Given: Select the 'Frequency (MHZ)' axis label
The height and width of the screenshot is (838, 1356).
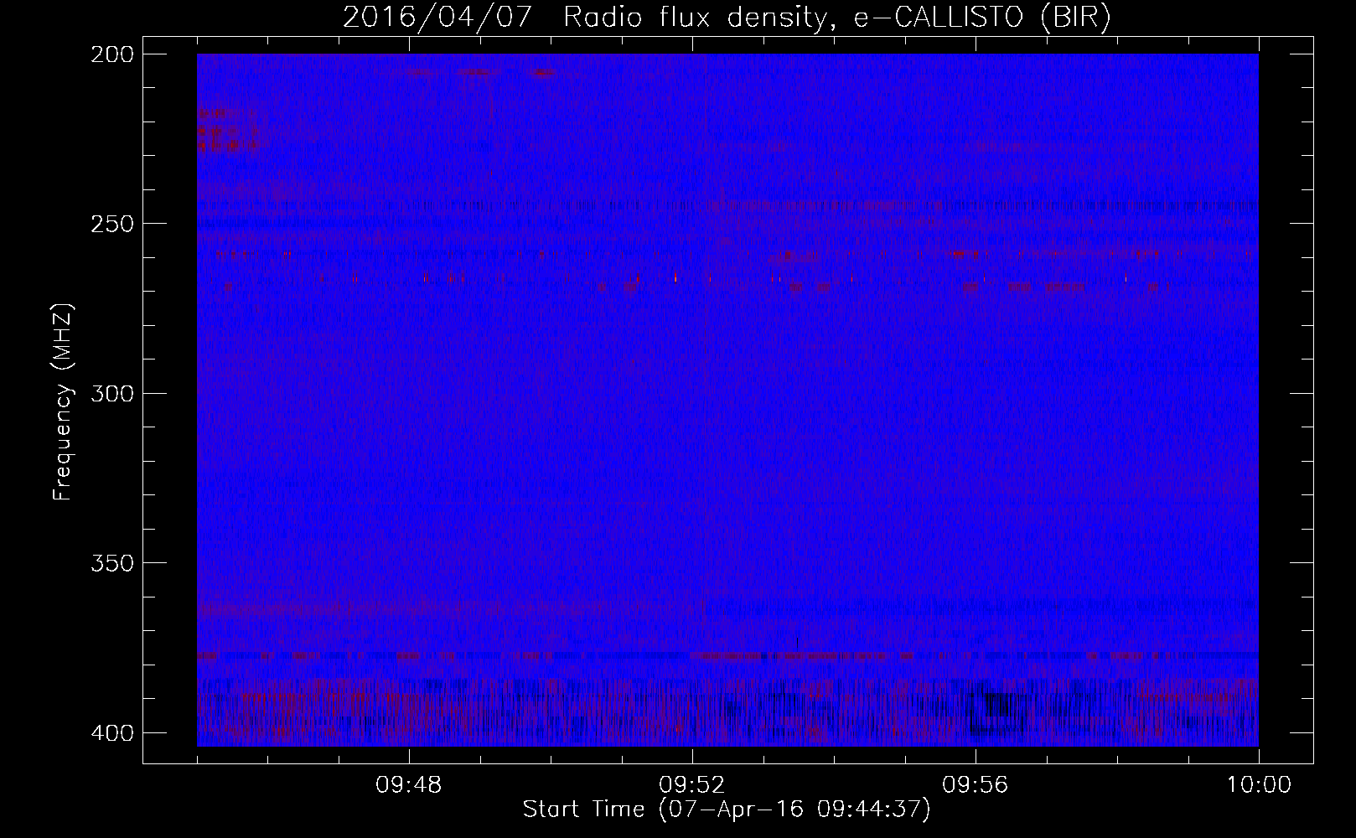Looking at the screenshot, I should [63, 402].
